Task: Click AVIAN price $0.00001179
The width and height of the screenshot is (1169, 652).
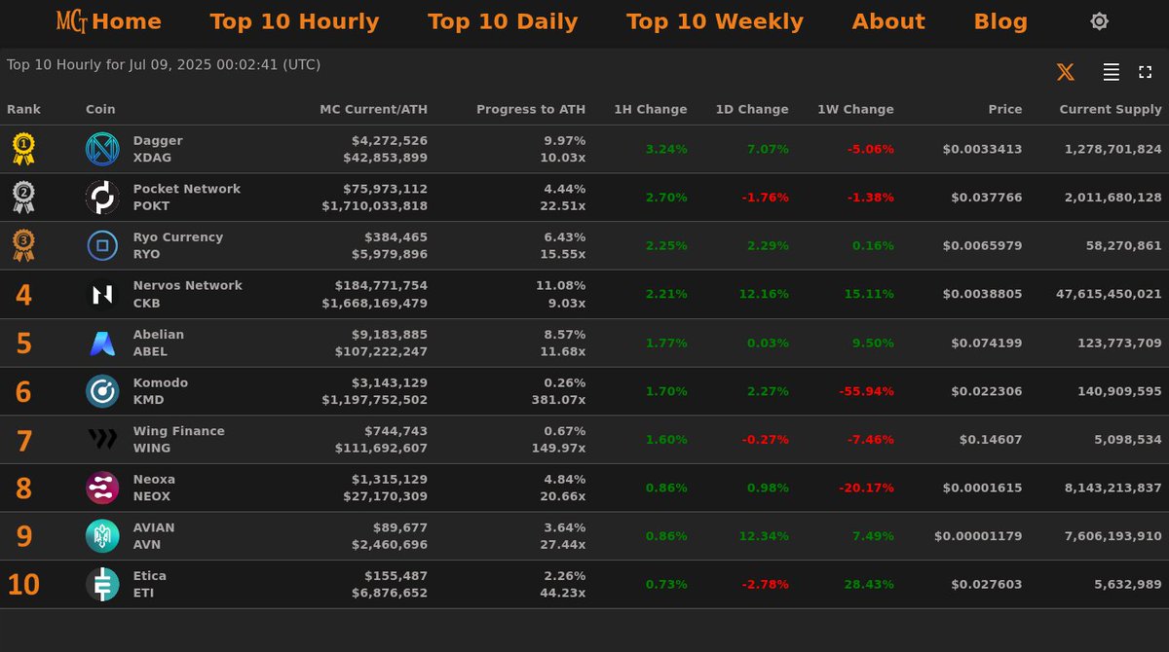Action: click(x=978, y=536)
